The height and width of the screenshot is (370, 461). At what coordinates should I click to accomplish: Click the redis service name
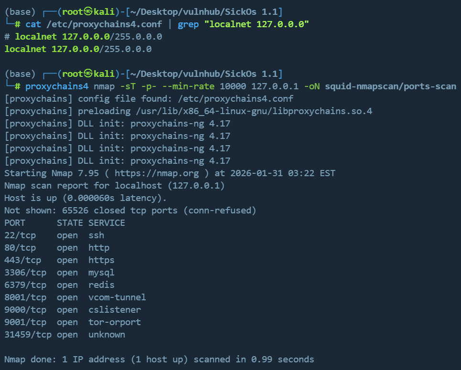coord(101,285)
